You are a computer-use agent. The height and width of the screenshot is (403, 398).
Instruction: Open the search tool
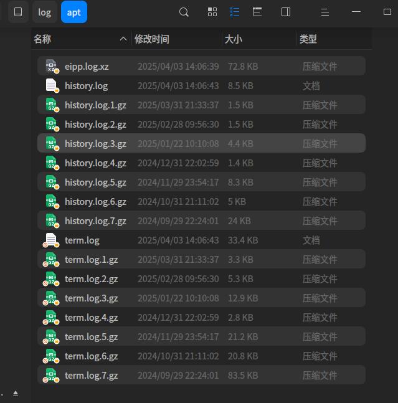[x=184, y=12]
